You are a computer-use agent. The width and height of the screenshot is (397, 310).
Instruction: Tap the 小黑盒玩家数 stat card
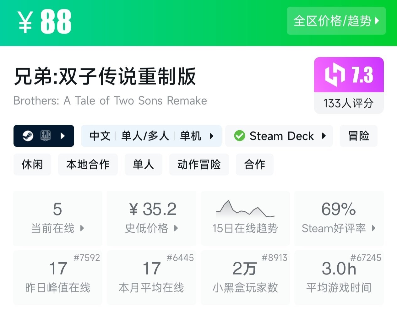(x=245, y=278)
